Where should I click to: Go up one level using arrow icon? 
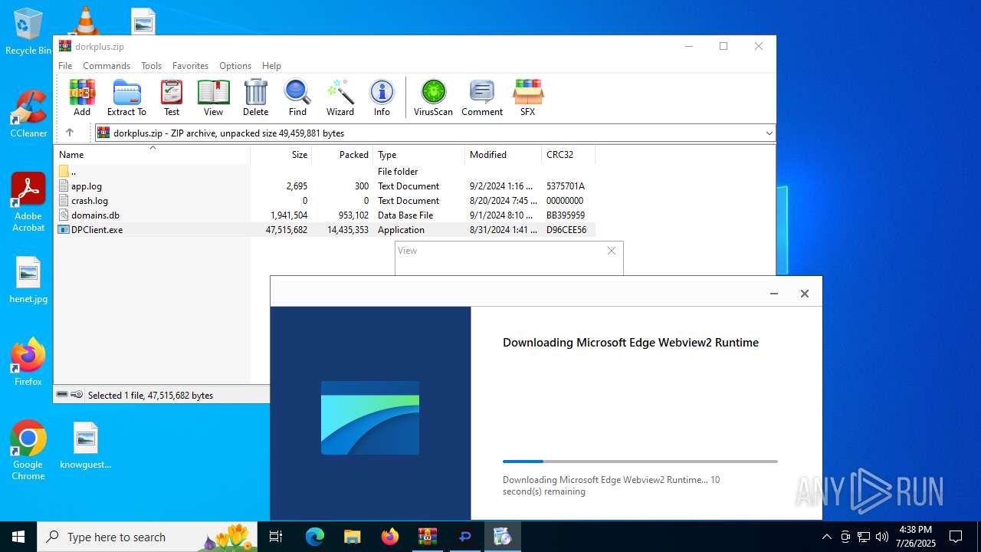tap(69, 133)
